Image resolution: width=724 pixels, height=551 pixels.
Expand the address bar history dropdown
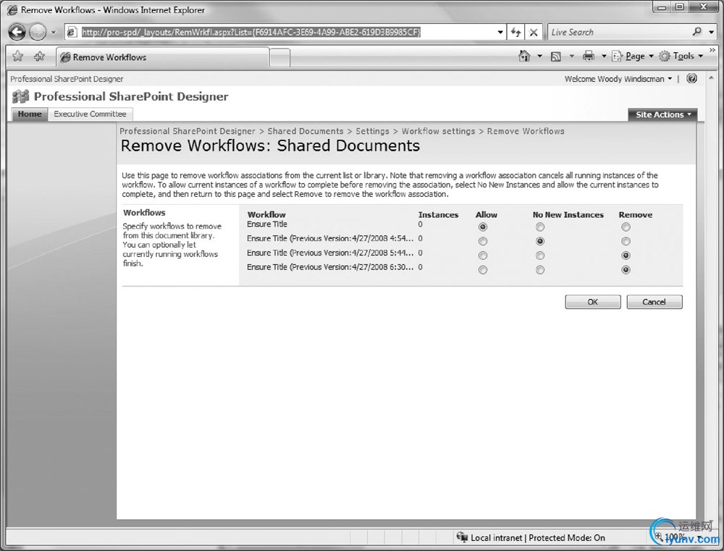click(500, 33)
